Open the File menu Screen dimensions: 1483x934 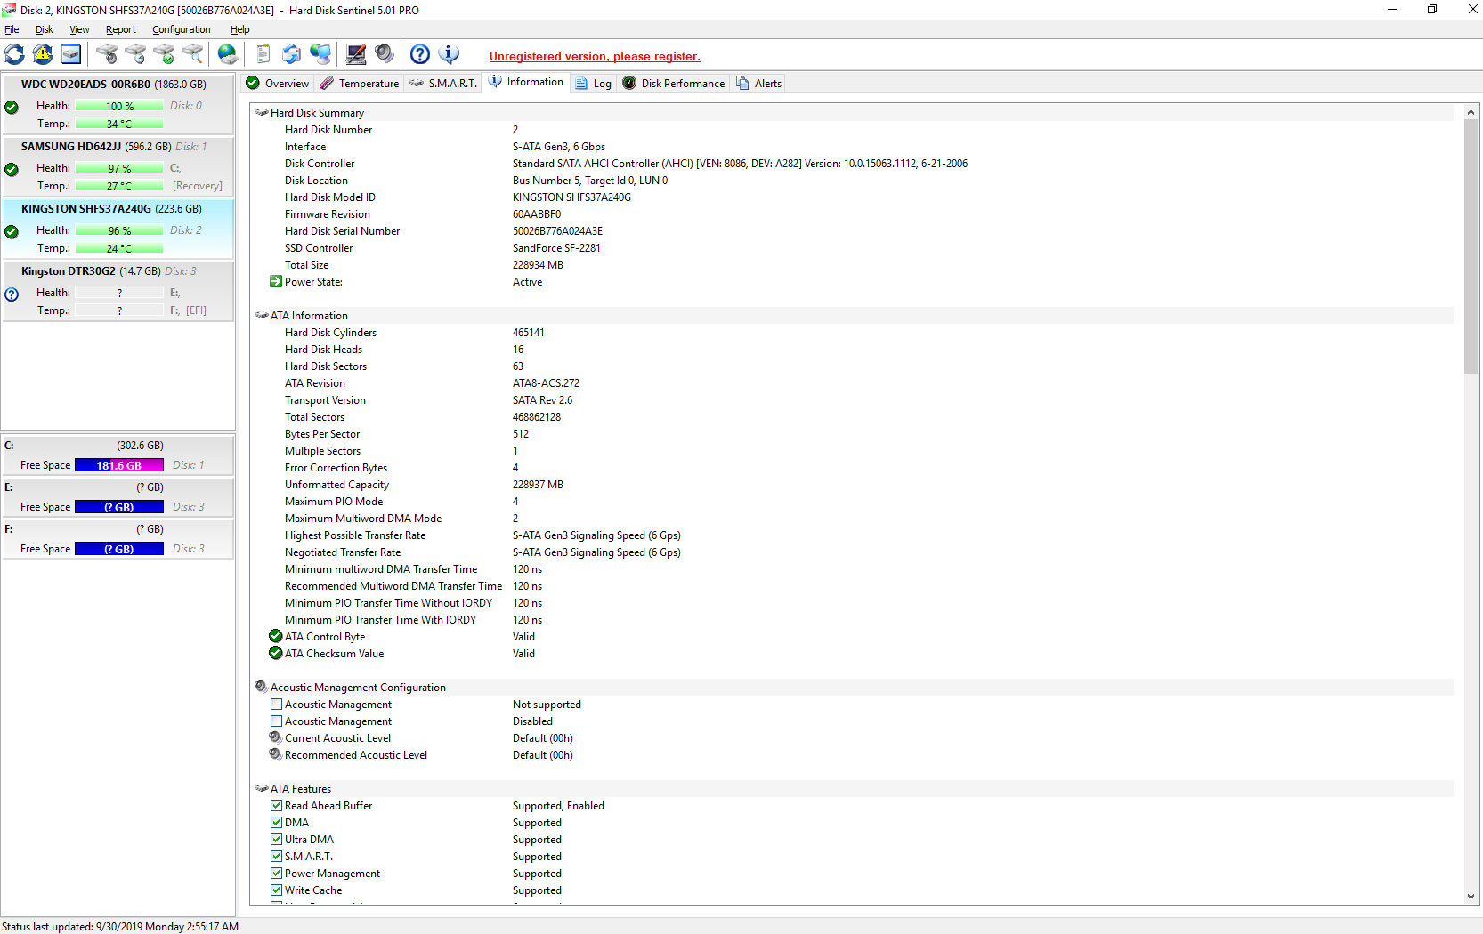point(12,29)
